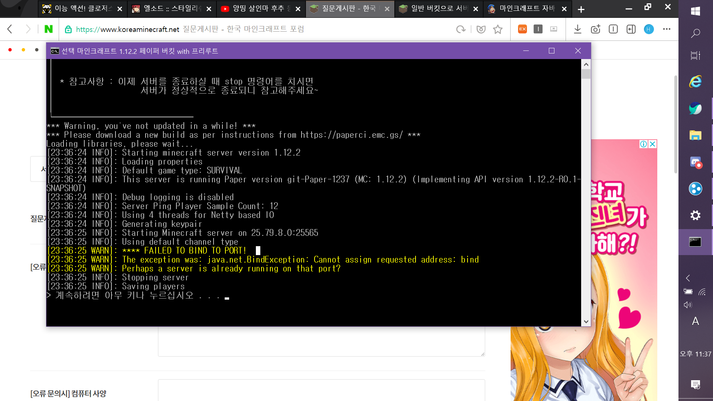
Task: Open blue profile avatar H icon
Action: coord(649,29)
